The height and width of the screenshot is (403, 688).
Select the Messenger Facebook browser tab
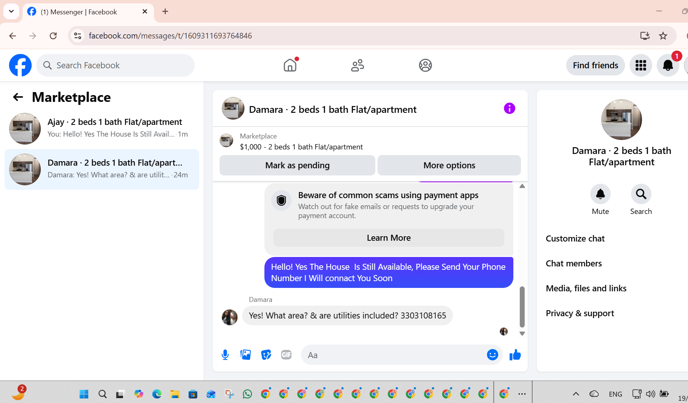click(x=88, y=12)
